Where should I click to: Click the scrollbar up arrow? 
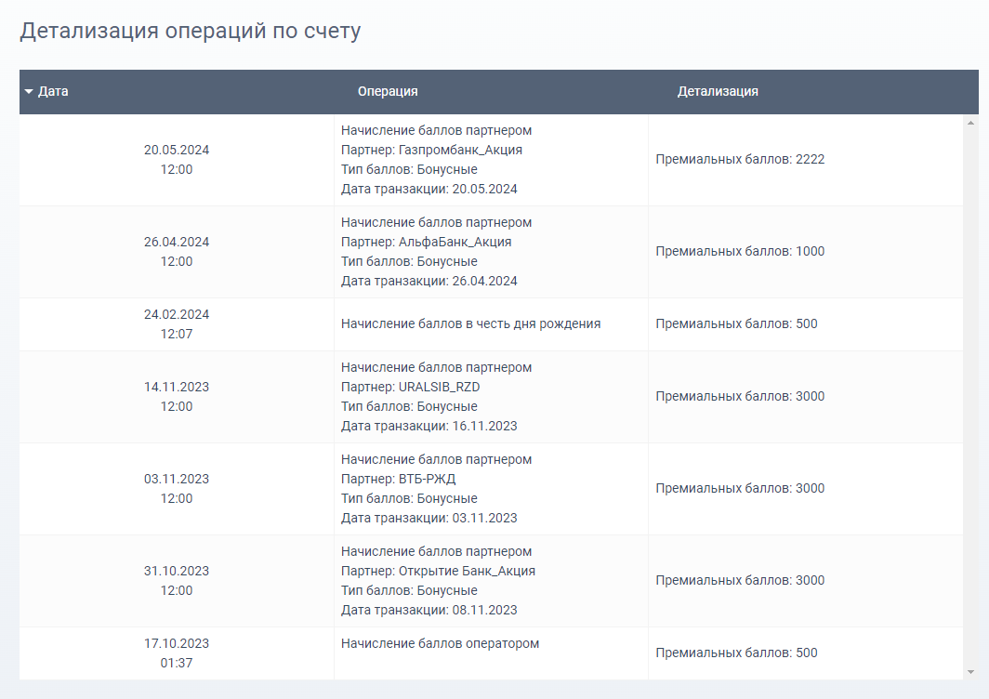(x=971, y=123)
